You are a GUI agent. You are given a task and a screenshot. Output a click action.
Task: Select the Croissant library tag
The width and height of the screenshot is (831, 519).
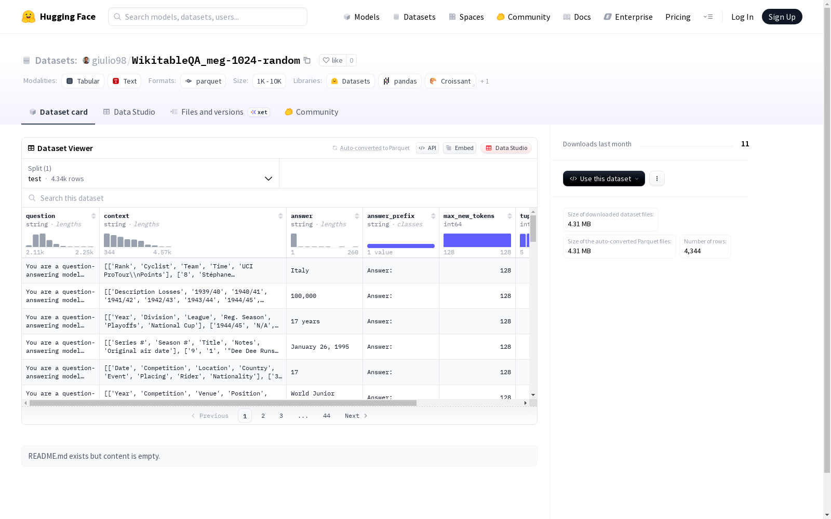[450, 81]
